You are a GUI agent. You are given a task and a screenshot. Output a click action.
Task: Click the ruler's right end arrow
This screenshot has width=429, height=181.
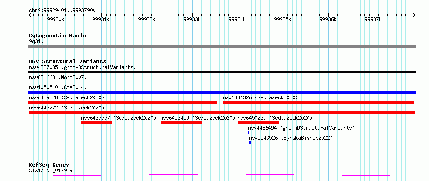tap(414, 15)
